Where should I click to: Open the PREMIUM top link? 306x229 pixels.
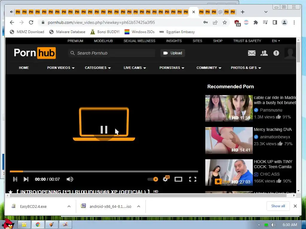pos(75,41)
